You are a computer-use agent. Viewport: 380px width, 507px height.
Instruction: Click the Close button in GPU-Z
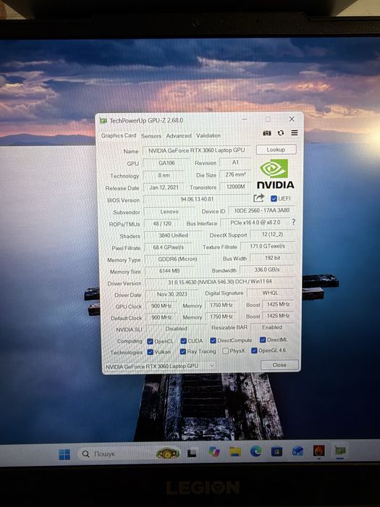pos(279,365)
